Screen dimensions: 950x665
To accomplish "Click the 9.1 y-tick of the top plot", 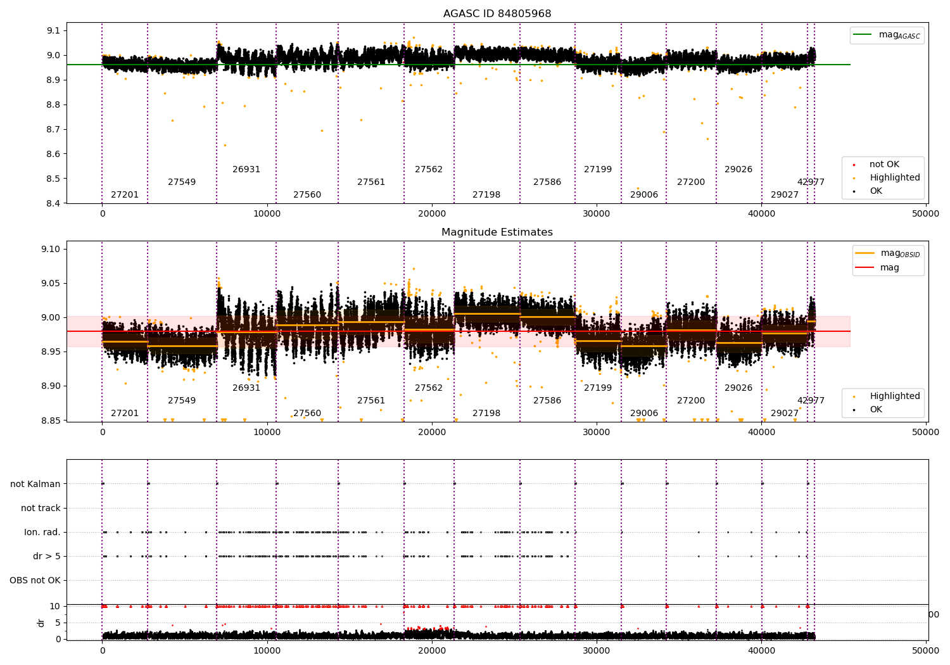I will 54,30.
